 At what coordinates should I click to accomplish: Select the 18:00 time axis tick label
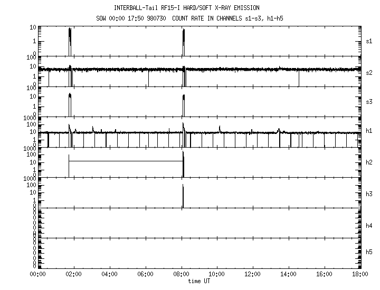(x=360, y=275)
